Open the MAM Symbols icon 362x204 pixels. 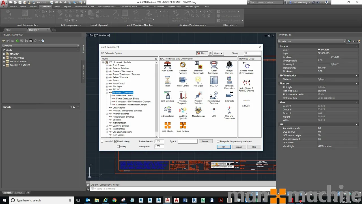coord(183,125)
